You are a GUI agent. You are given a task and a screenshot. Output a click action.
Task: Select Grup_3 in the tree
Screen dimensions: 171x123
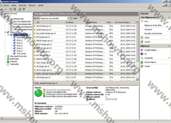coord(20,46)
